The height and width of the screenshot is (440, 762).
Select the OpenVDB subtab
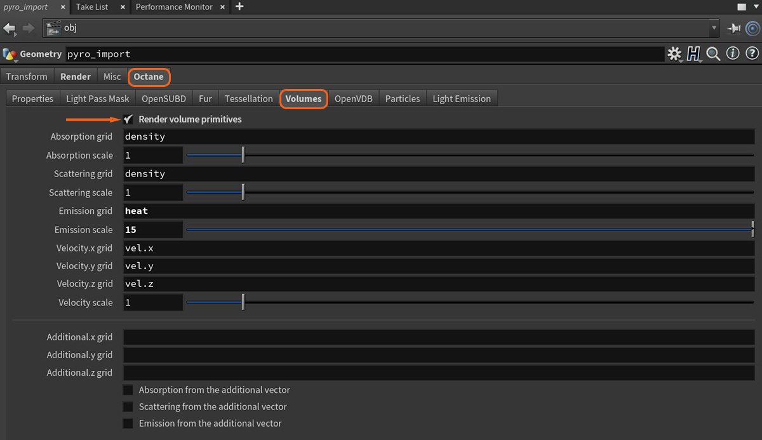[354, 98]
